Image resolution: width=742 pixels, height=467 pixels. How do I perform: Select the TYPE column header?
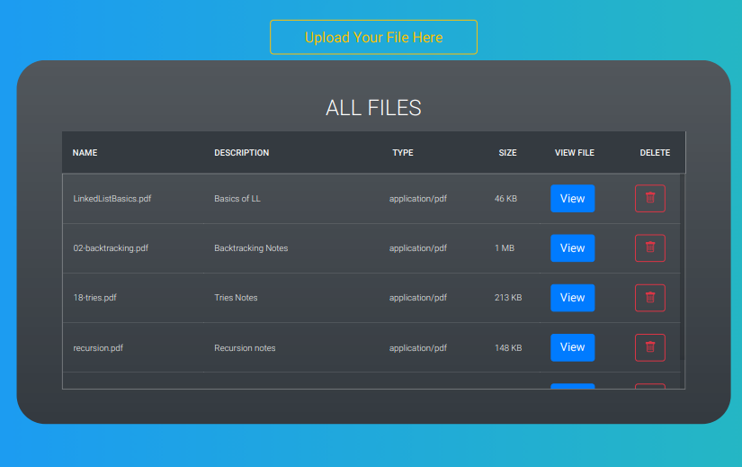(403, 152)
